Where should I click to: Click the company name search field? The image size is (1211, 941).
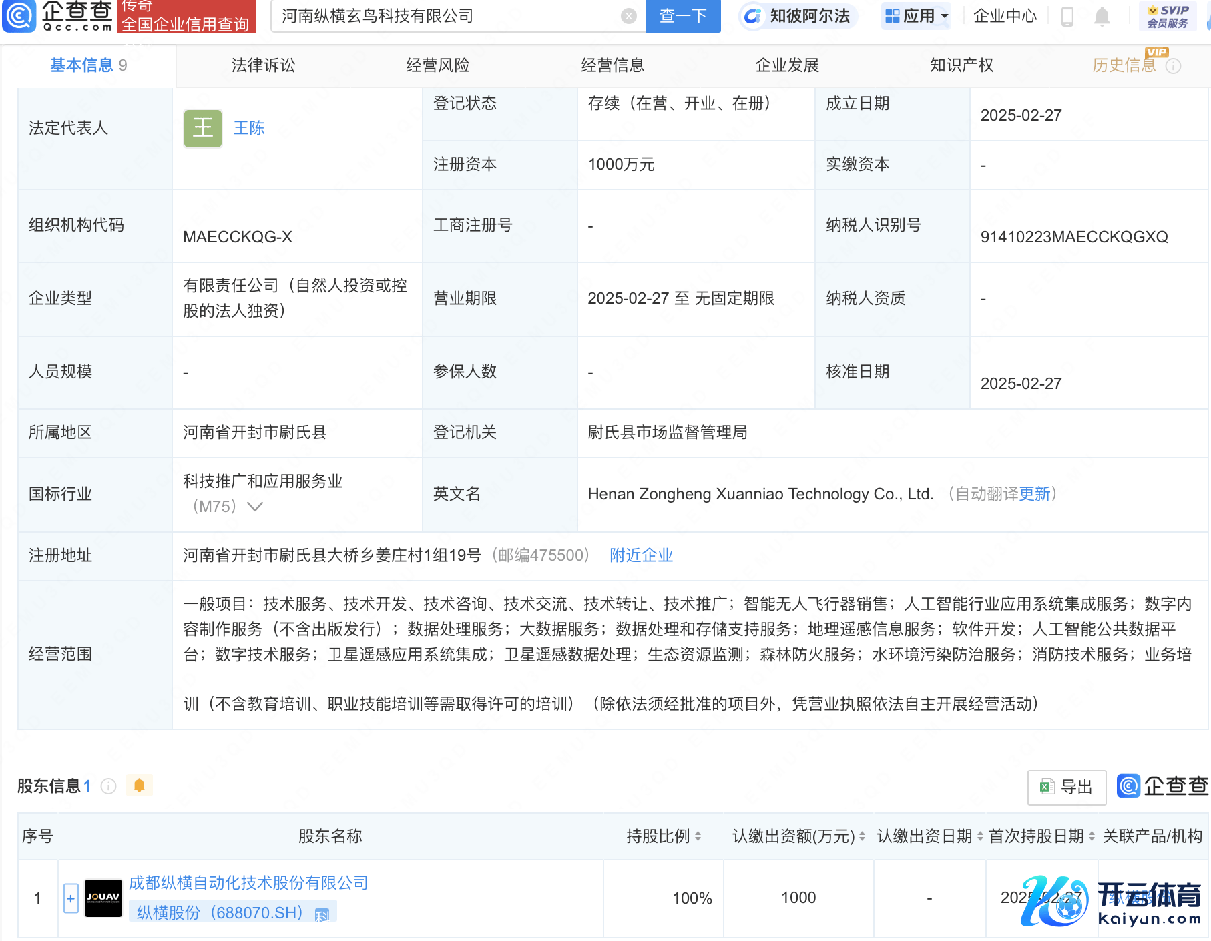447,16
